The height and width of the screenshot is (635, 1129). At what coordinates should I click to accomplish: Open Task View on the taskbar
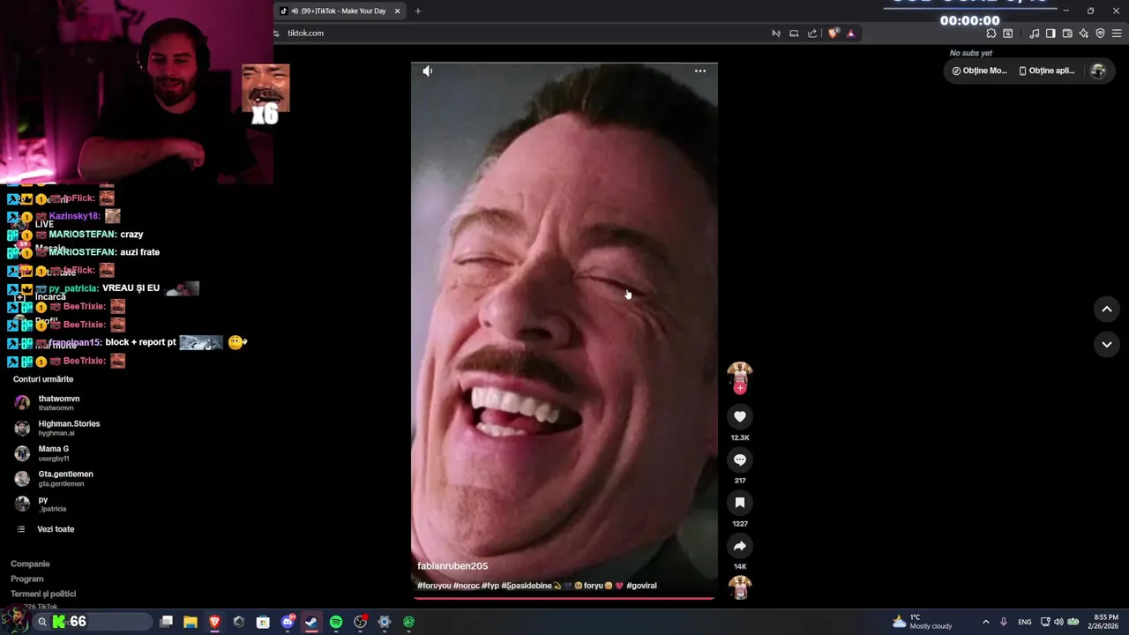point(166,622)
